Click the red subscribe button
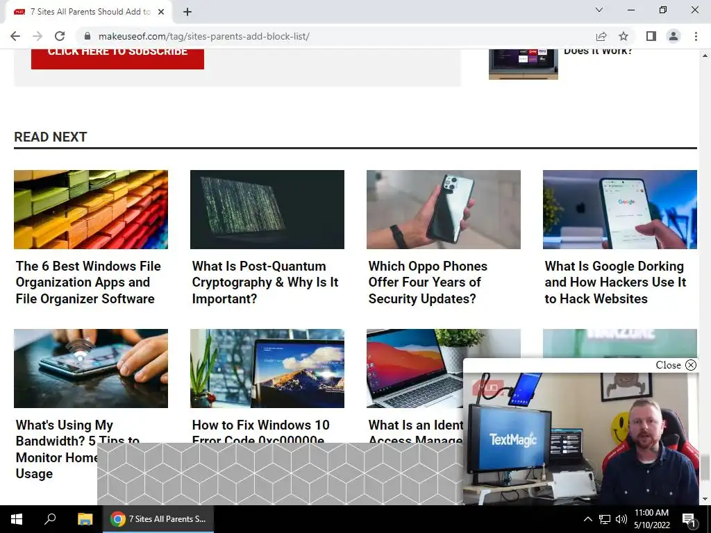This screenshot has width=711, height=533. pos(117,59)
